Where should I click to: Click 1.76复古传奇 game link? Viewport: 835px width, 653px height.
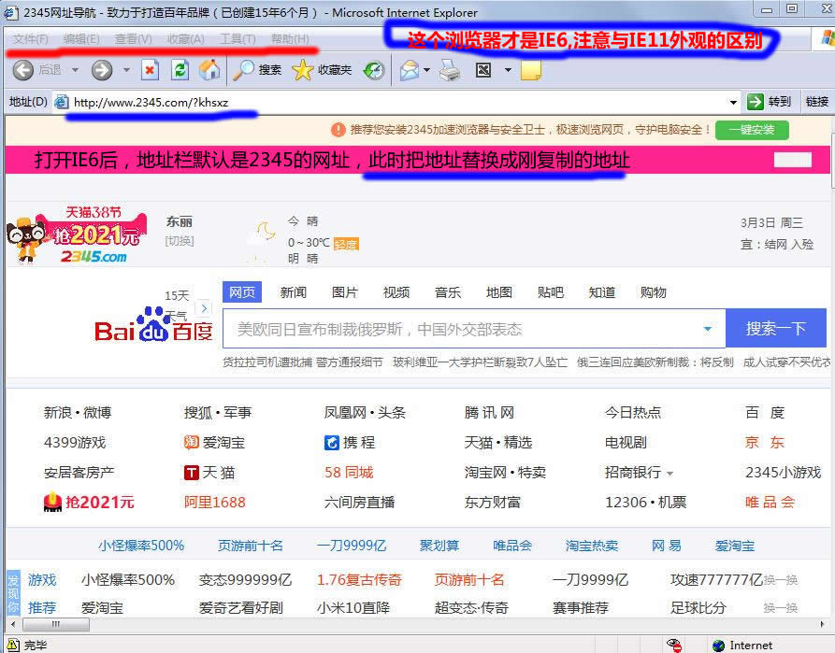click(x=359, y=579)
